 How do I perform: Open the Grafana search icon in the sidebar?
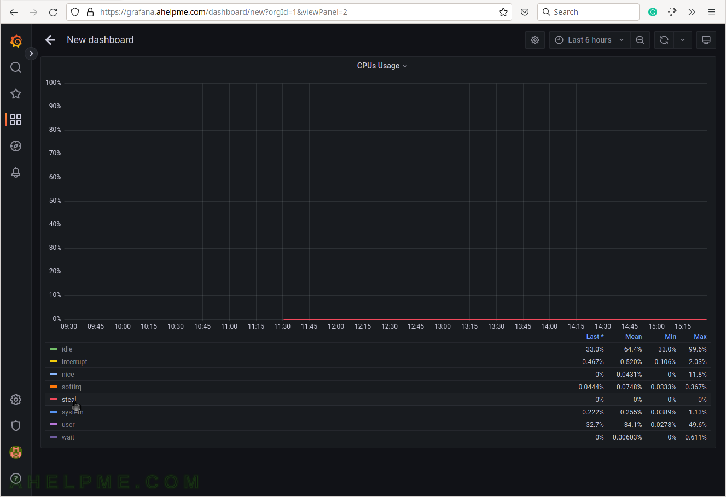[x=16, y=67]
